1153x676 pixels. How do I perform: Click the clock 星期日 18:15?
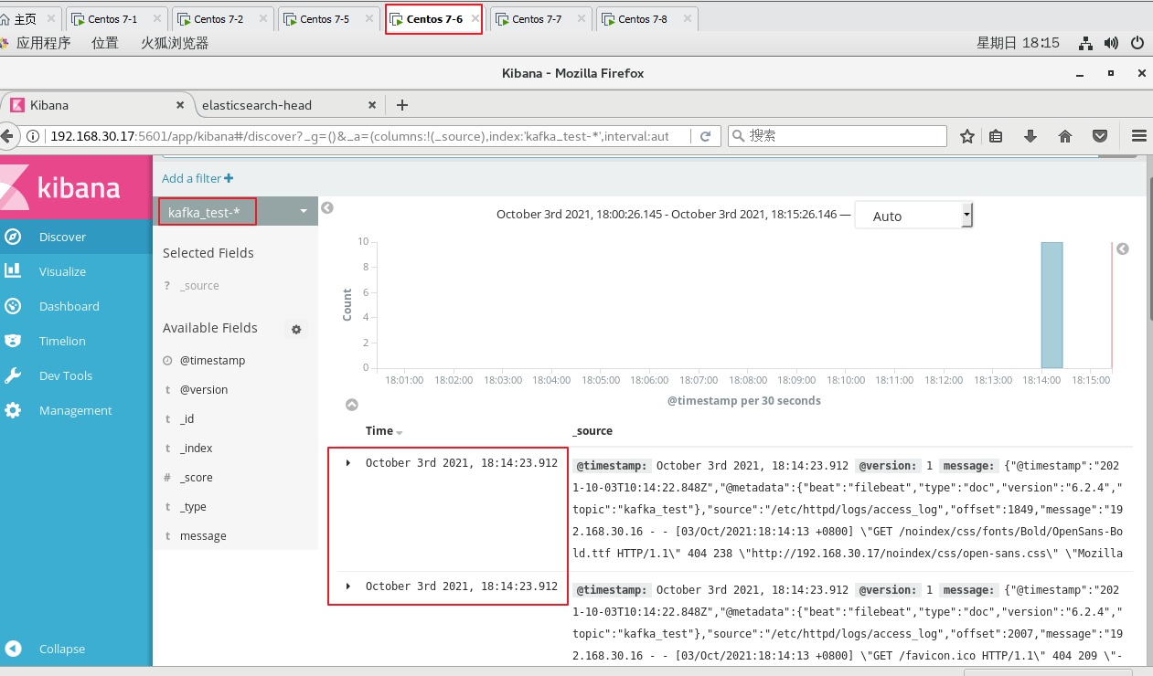pos(1018,43)
